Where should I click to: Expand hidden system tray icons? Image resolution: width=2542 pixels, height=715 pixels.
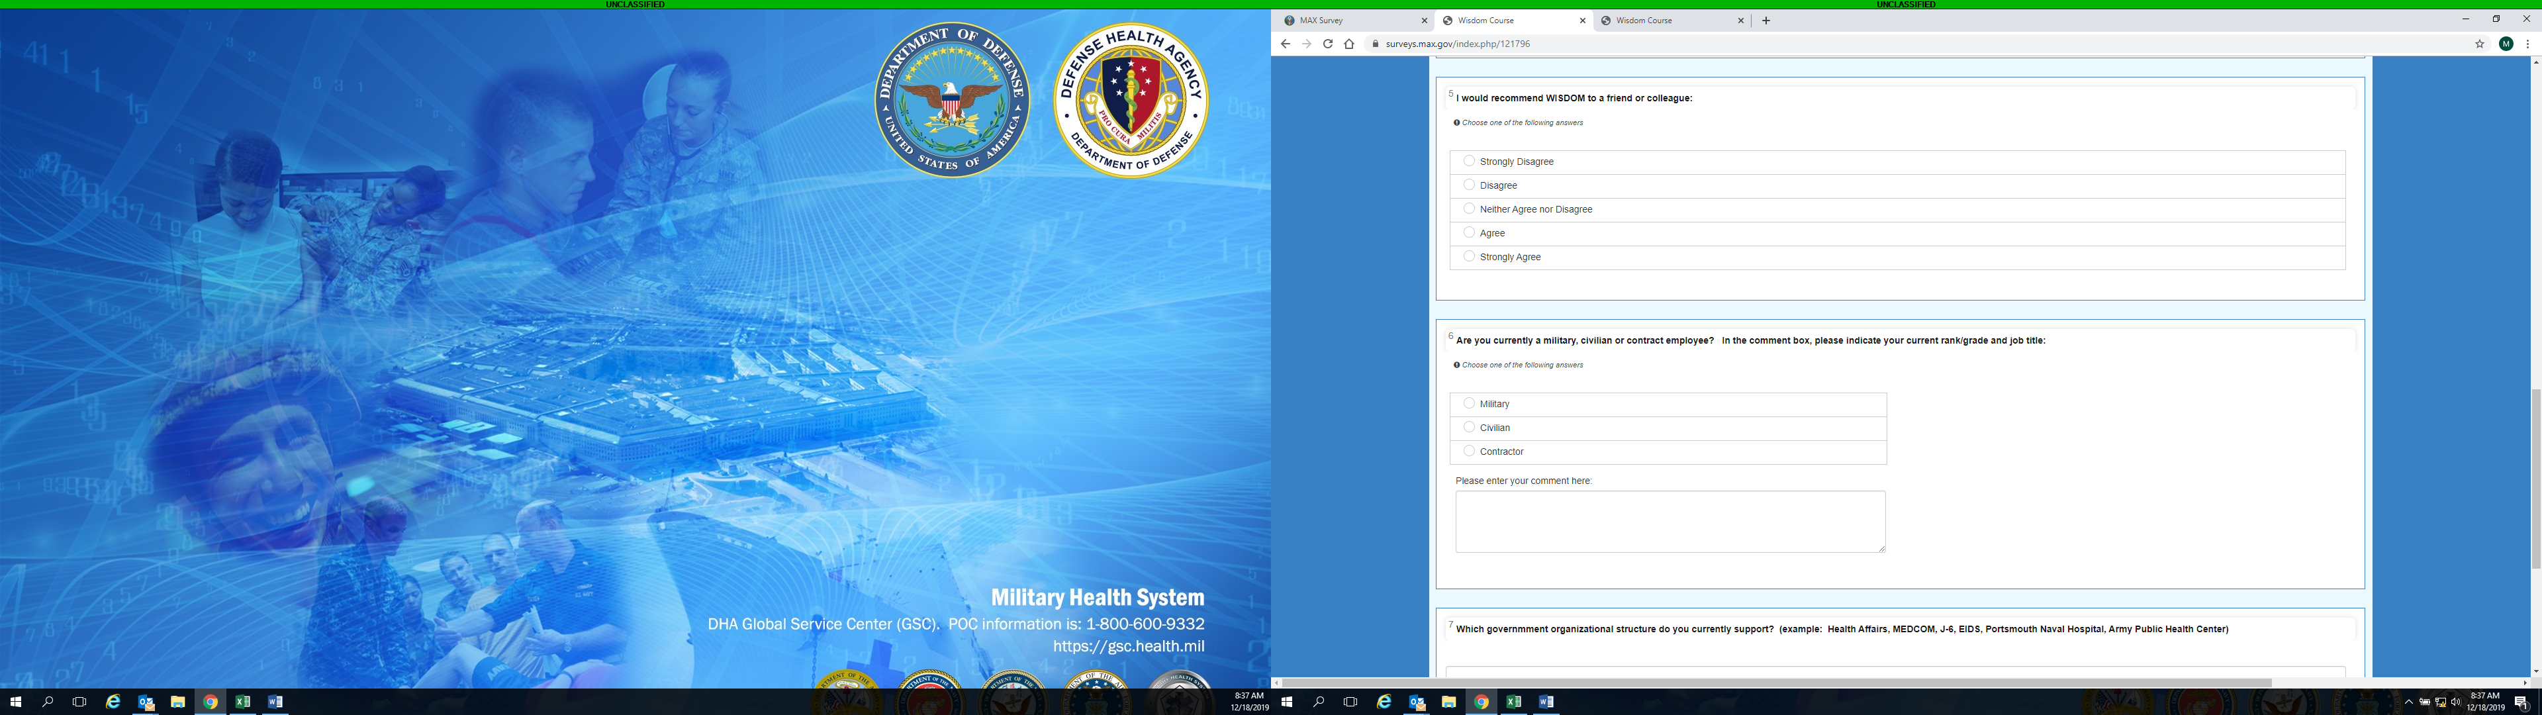tap(2408, 702)
